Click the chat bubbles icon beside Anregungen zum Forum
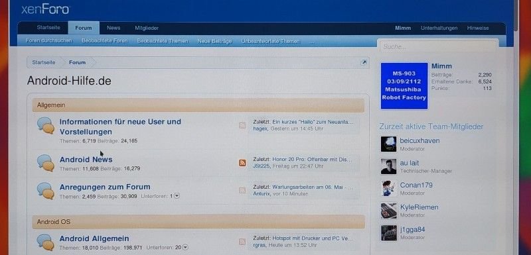Viewport: 531px width, 255px height. (46, 191)
